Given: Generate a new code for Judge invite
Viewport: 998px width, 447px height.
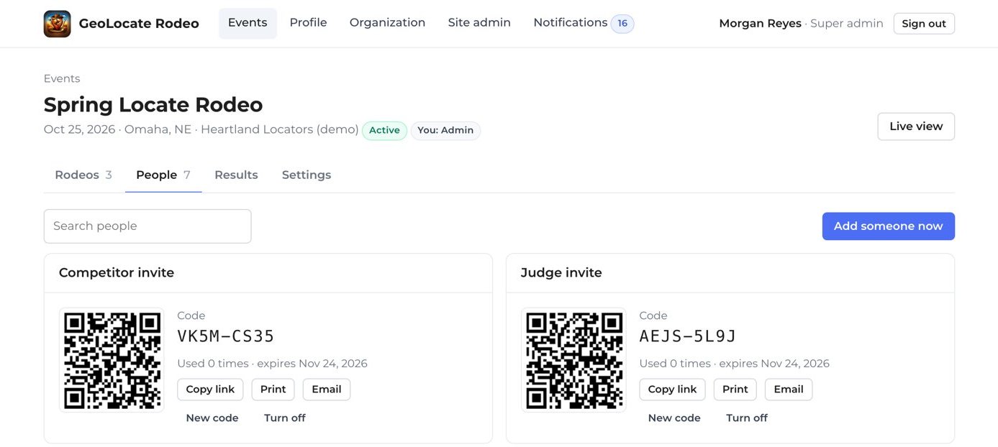Looking at the screenshot, I should point(674,418).
